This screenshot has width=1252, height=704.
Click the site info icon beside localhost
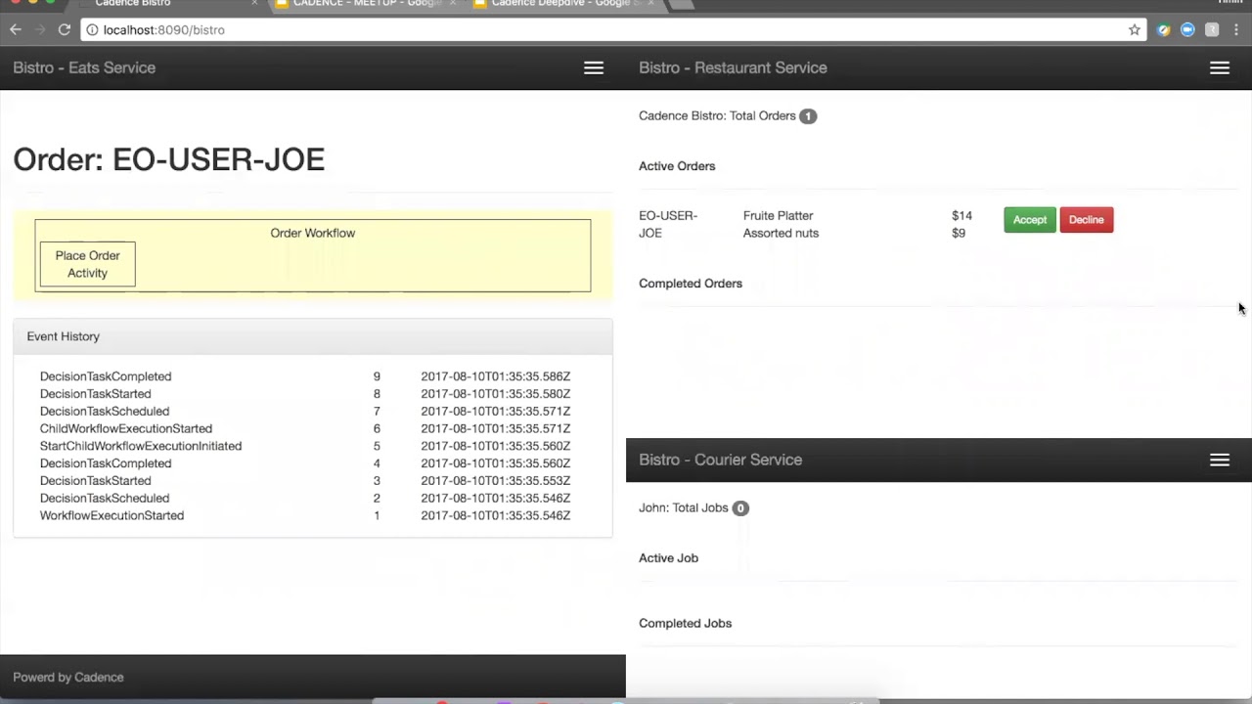(92, 29)
